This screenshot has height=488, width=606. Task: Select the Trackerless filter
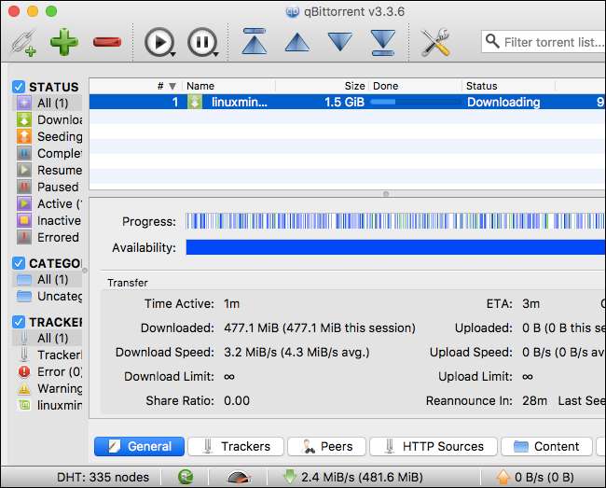click(48, 355)
